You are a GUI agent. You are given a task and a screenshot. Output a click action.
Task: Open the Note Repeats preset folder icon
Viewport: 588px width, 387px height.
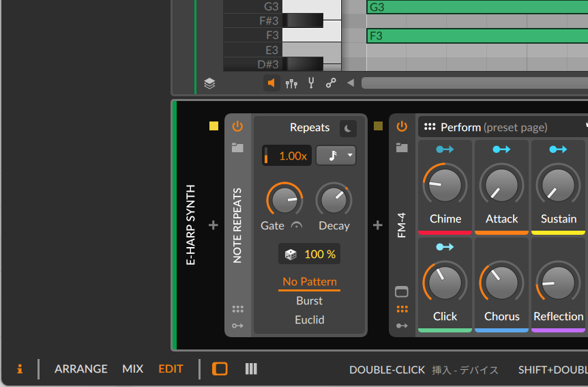[x=237, y=147]
